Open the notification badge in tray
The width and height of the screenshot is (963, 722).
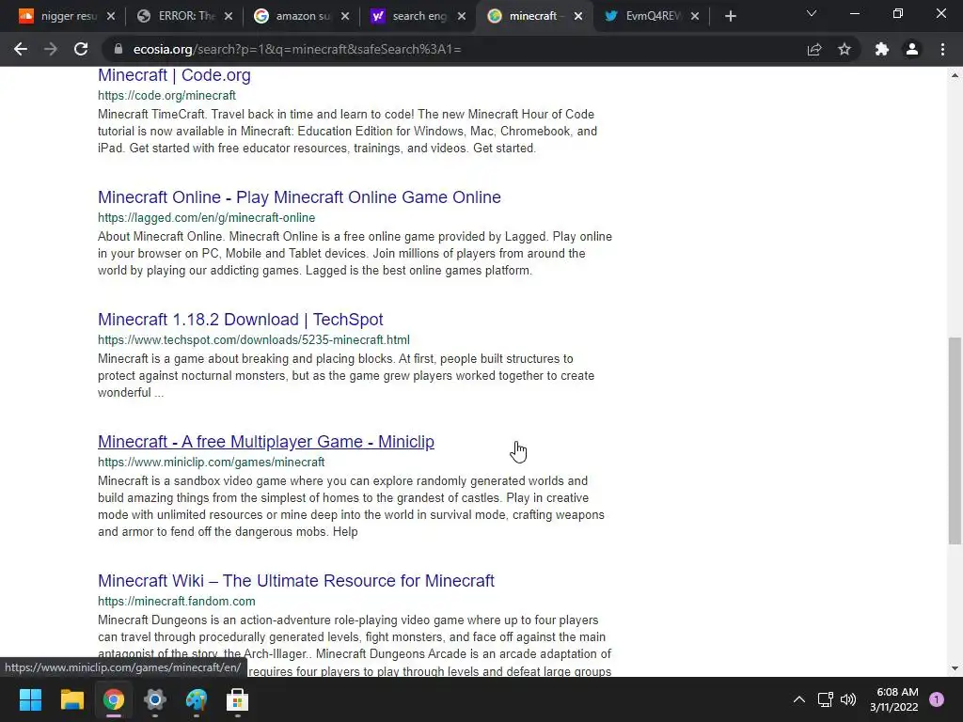937,699
